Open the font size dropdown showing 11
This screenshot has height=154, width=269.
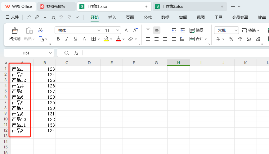pos(118,30)
